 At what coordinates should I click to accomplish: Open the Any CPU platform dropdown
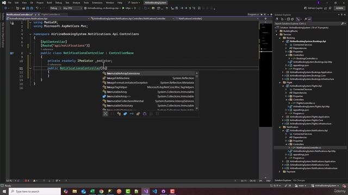[72, 8]
